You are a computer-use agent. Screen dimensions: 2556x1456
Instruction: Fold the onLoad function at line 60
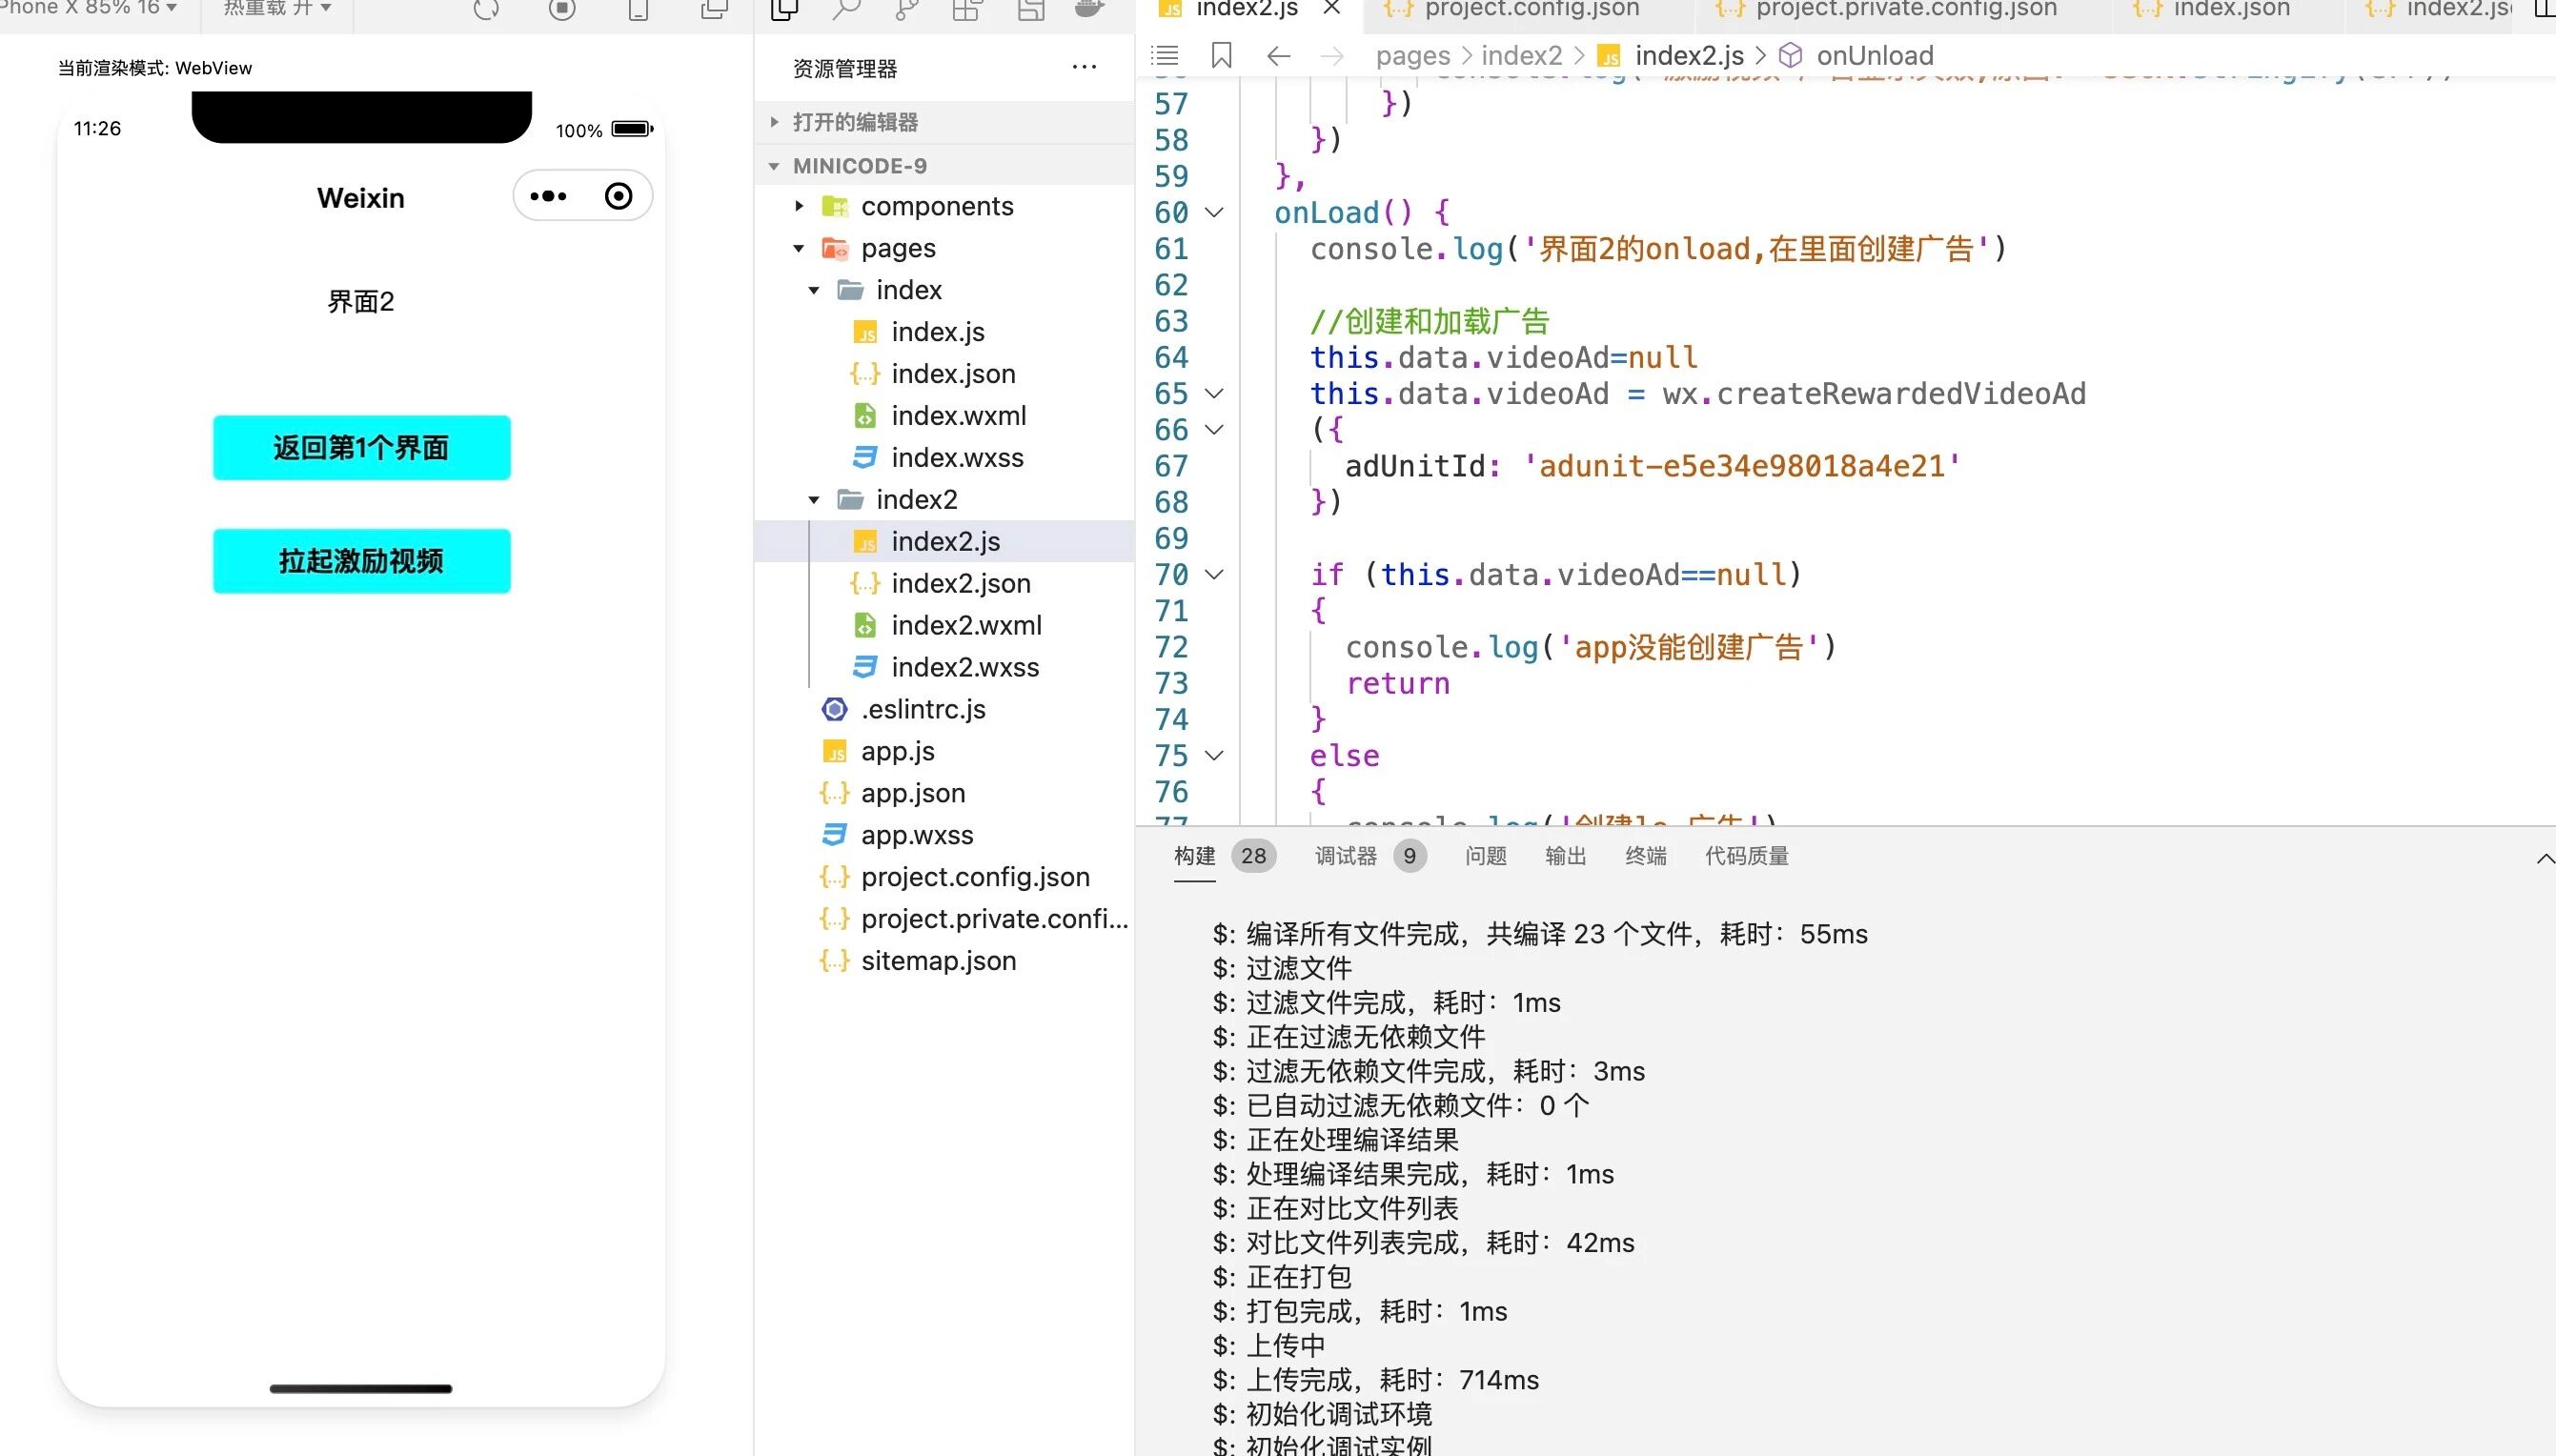pyautogui.click(x=1214, y=212)
